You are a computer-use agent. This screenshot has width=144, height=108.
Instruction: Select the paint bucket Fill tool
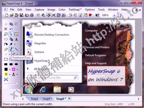click(11, 39)
